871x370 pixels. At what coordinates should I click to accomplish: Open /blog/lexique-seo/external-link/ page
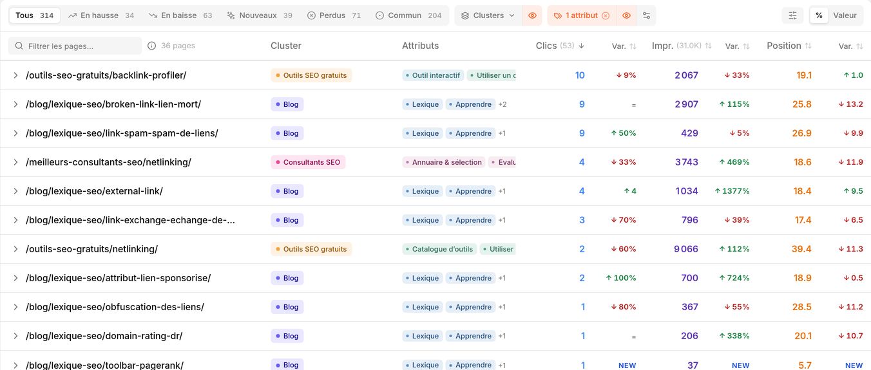coord(94,191)
